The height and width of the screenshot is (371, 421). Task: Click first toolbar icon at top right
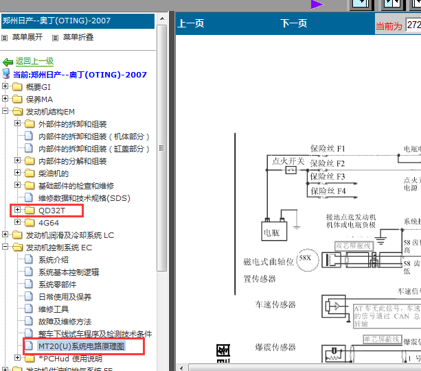tap(361, 4)
